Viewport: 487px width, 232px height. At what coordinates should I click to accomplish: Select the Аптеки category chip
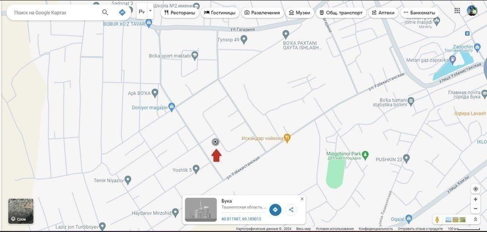[383, 13]
